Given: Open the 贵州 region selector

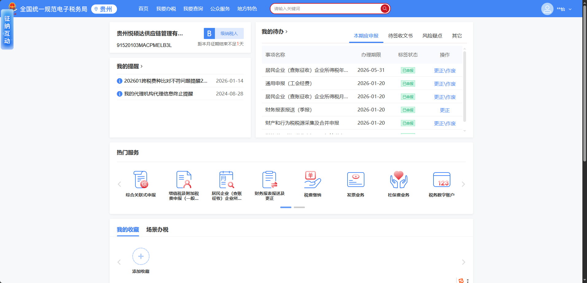Looking at the screenshot, I should [x=104, y=9].
